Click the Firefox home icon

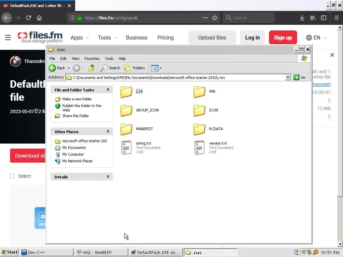click(39, 18)
